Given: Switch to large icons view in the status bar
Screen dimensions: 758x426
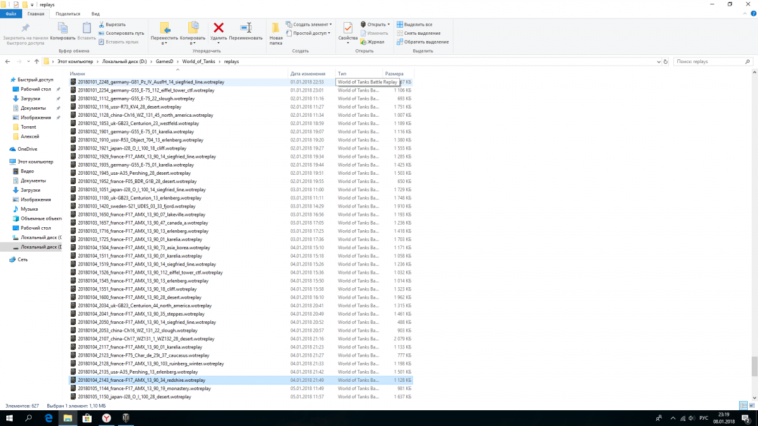Looking at the screenshot, I should click(x=750, y=405).
